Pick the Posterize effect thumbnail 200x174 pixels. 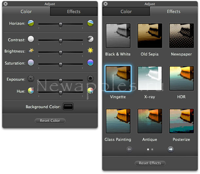coord(182,121)
